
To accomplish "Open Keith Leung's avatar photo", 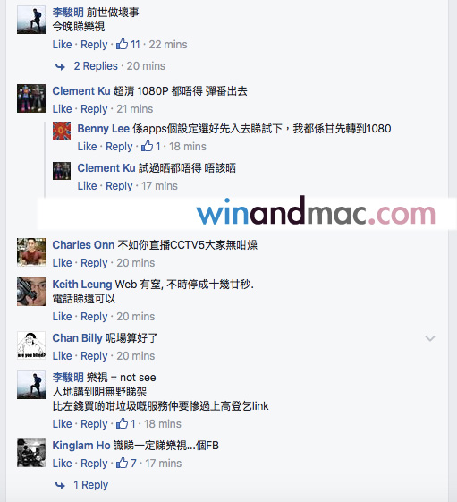I will (31, 292).
